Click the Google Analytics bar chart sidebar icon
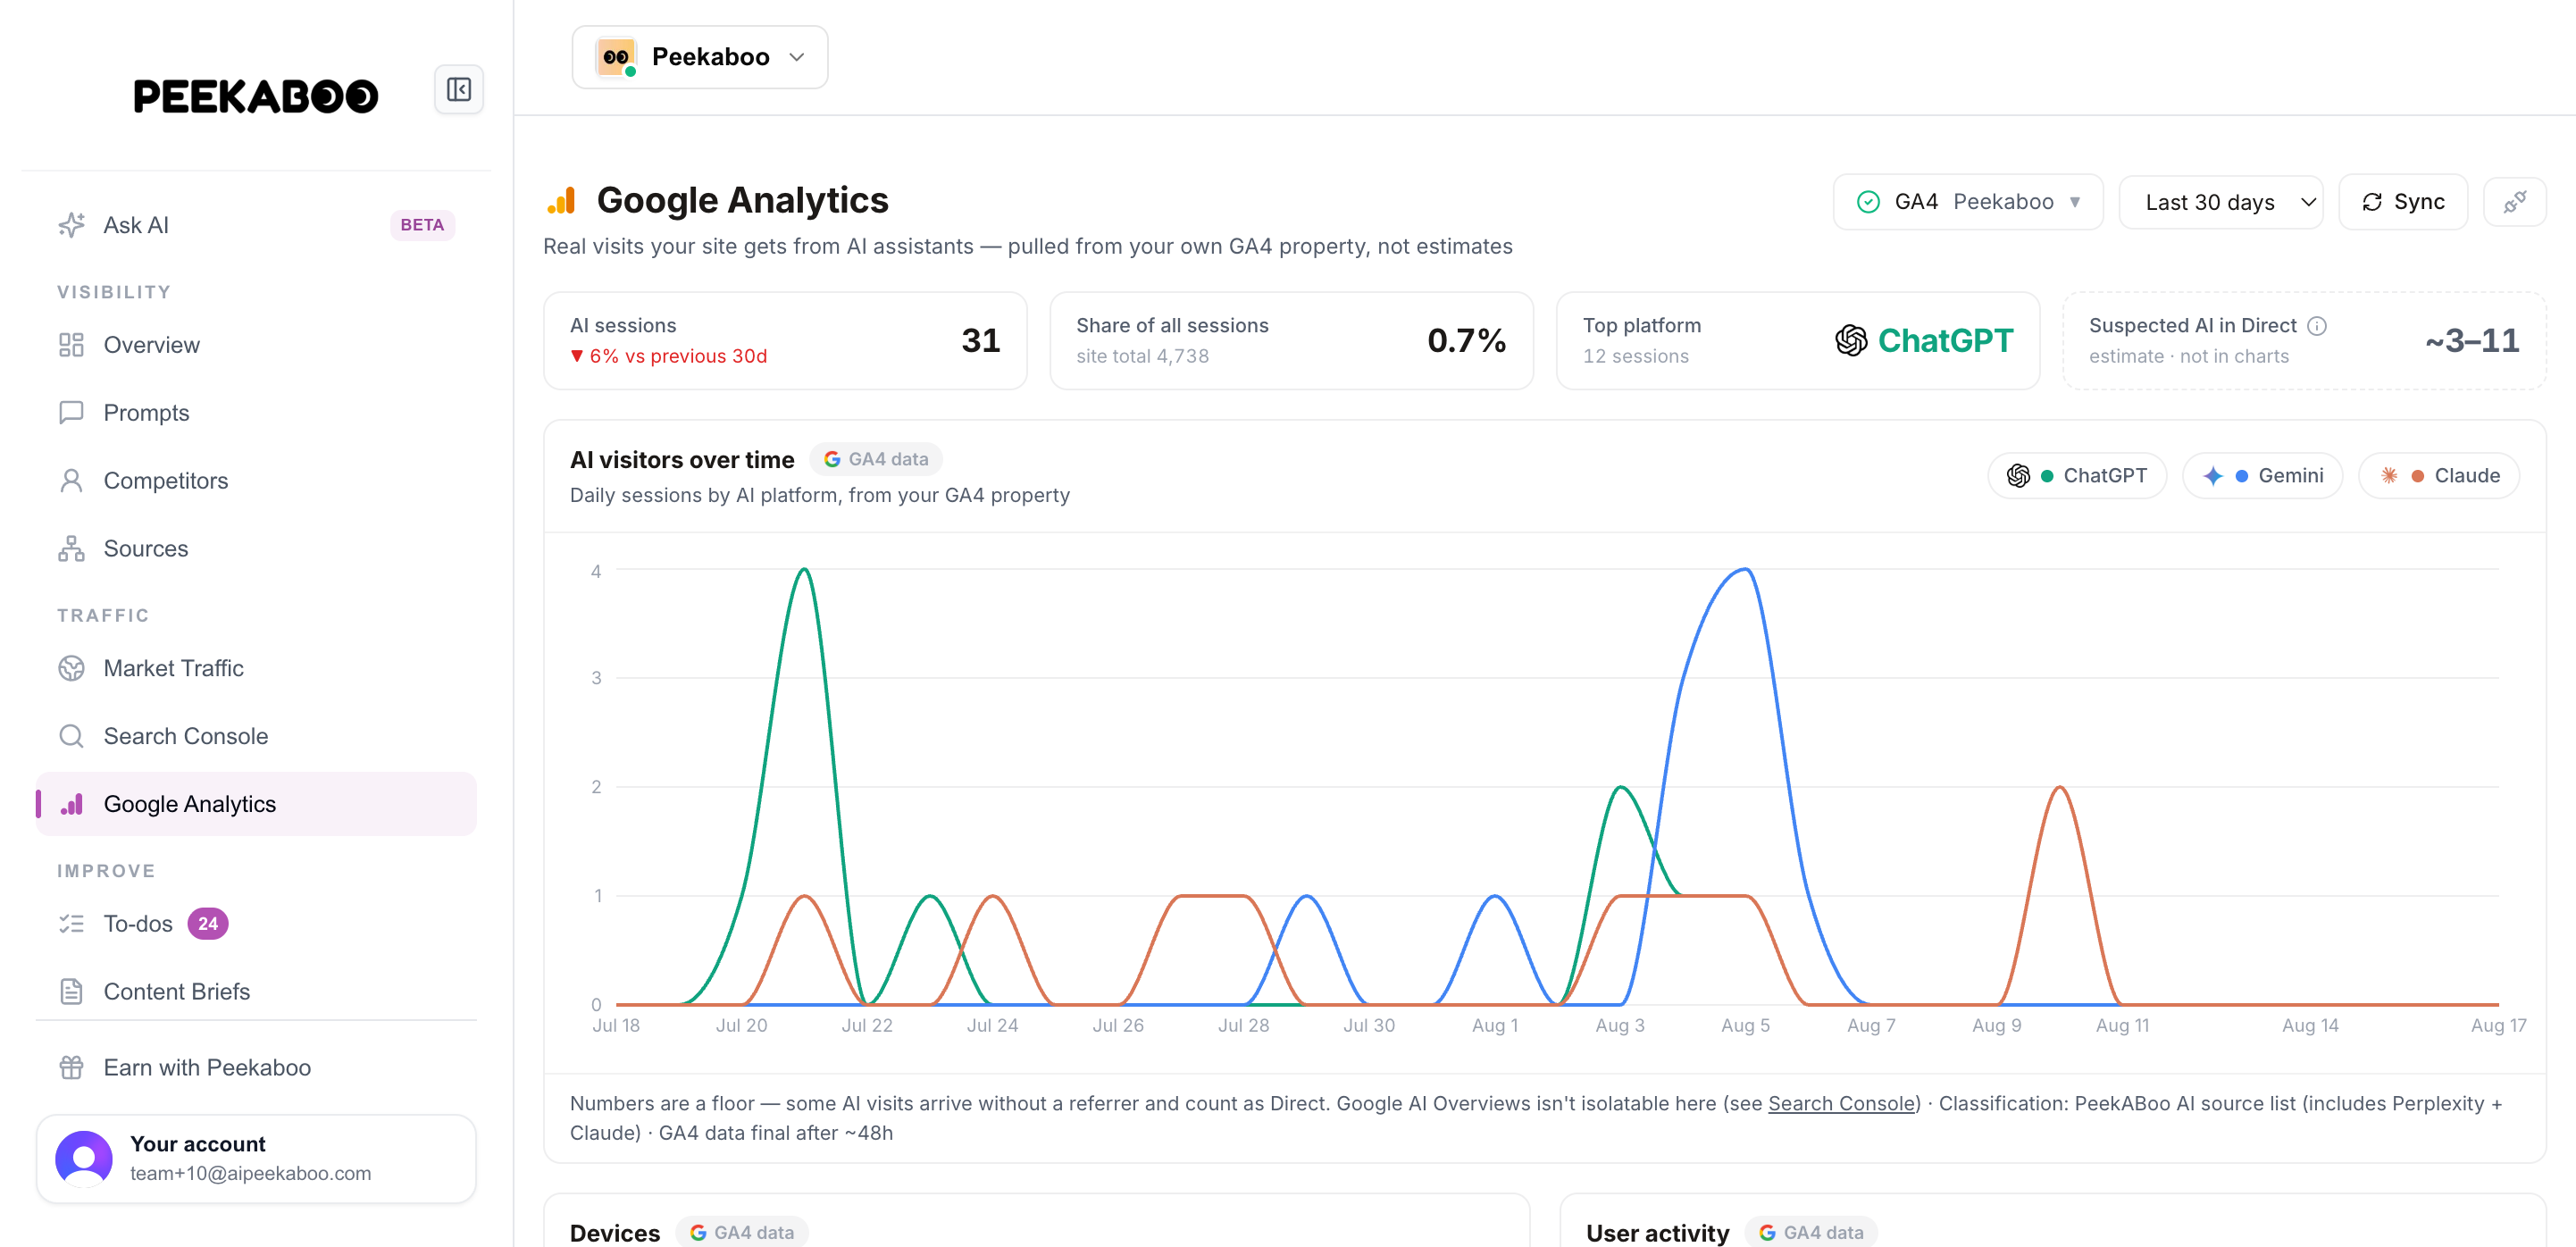 click(71, 804)
